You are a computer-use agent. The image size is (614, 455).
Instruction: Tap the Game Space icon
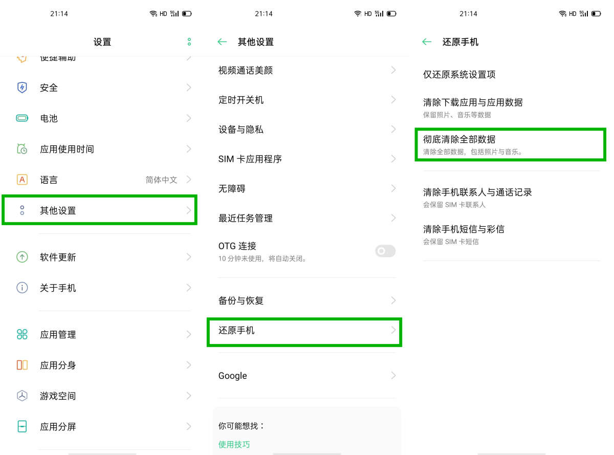click(22, 396)
